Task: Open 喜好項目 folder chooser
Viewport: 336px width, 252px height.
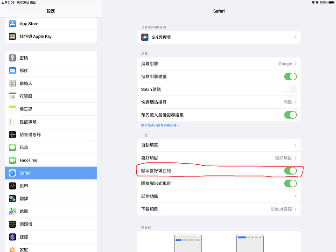Action: [219, 158]
